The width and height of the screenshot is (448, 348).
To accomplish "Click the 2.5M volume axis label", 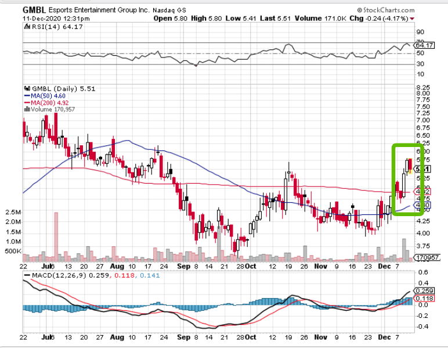I will [13, 212].
